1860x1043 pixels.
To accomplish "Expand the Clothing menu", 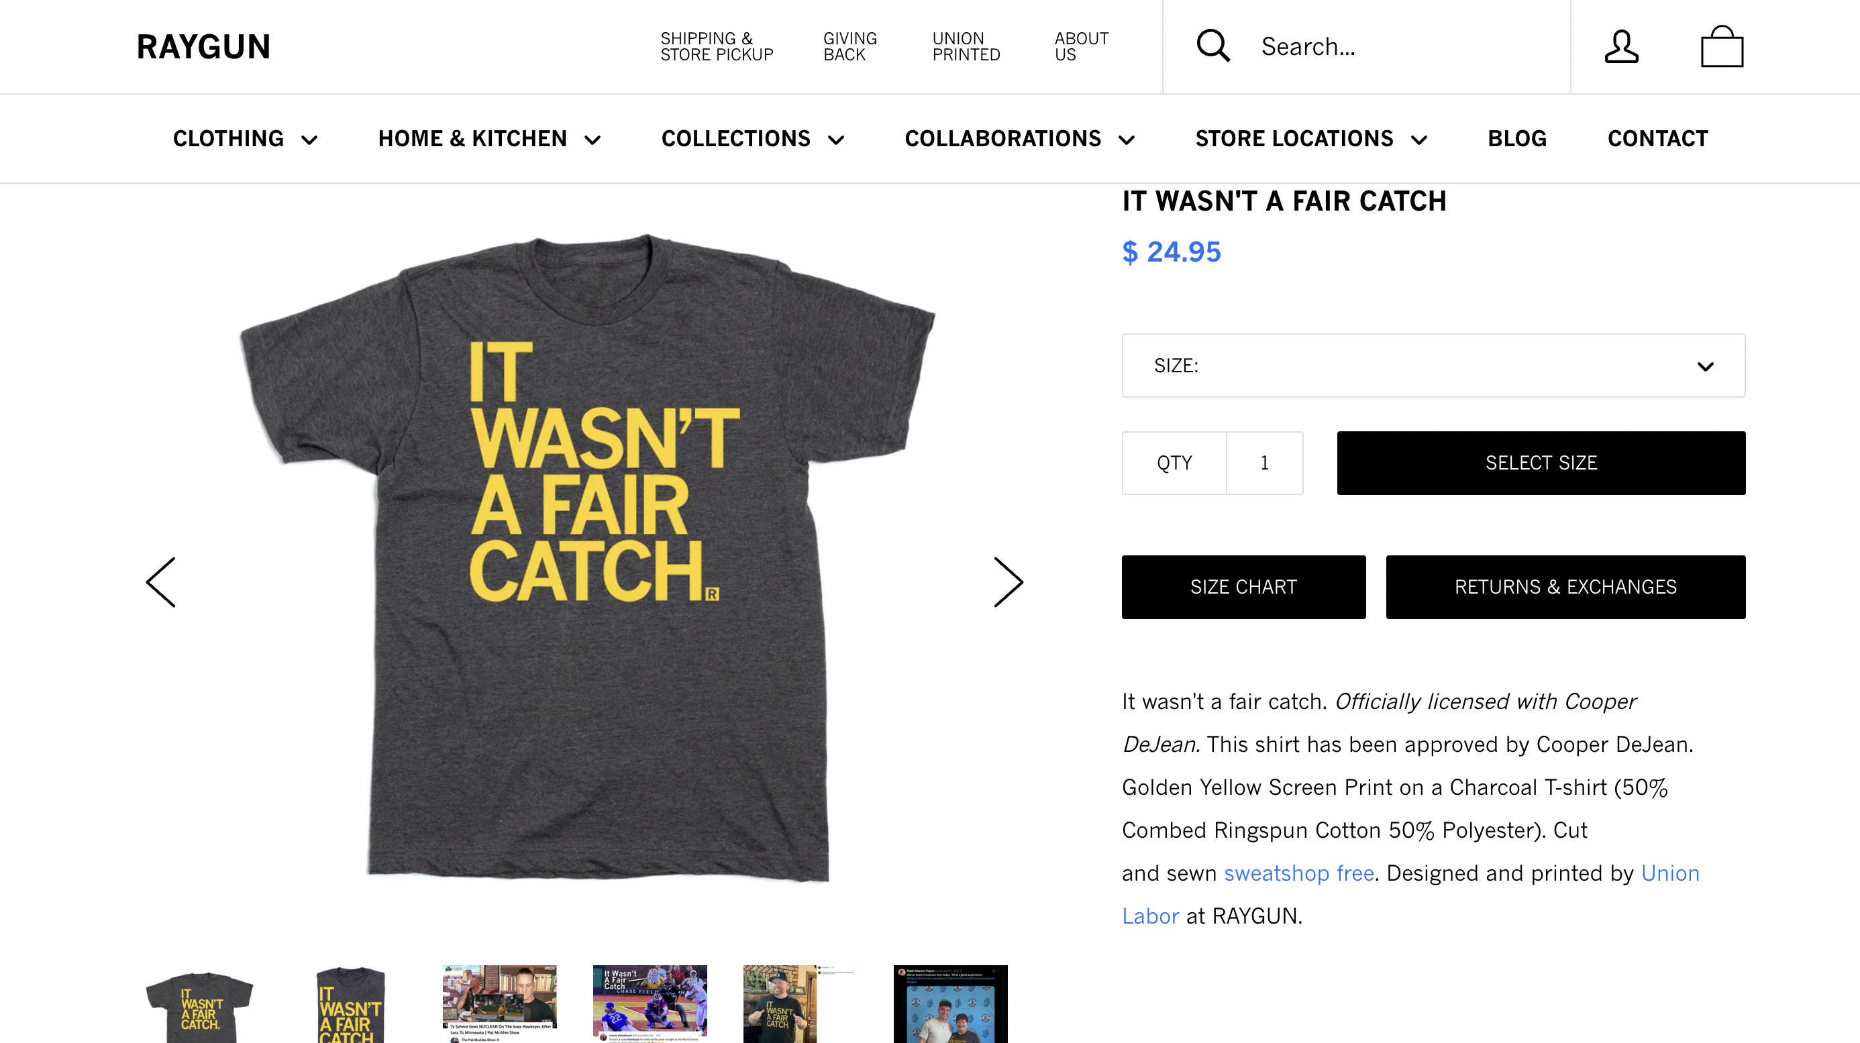I will coord(245,139).
